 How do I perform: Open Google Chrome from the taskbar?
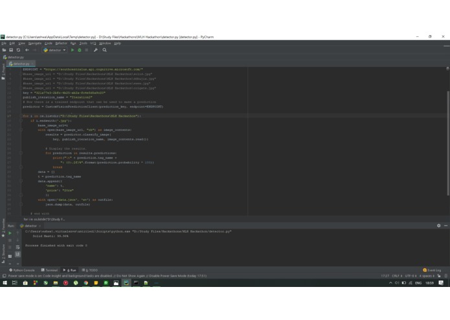point(86,283)
